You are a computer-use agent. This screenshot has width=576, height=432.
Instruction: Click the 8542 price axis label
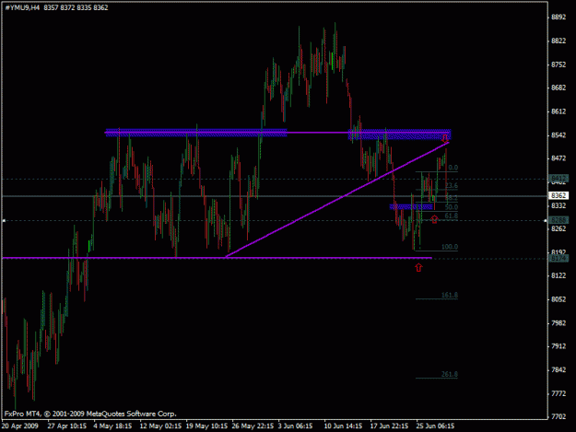pyautogui.click(x=558, y=135)
